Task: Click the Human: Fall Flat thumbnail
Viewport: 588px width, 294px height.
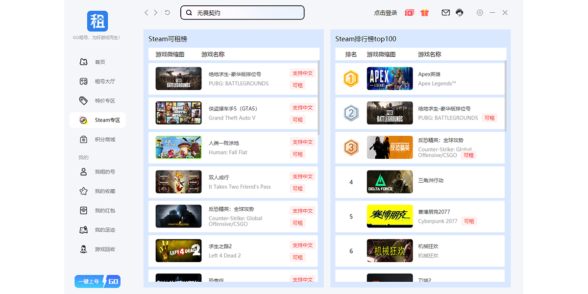Action: (178, 147)
